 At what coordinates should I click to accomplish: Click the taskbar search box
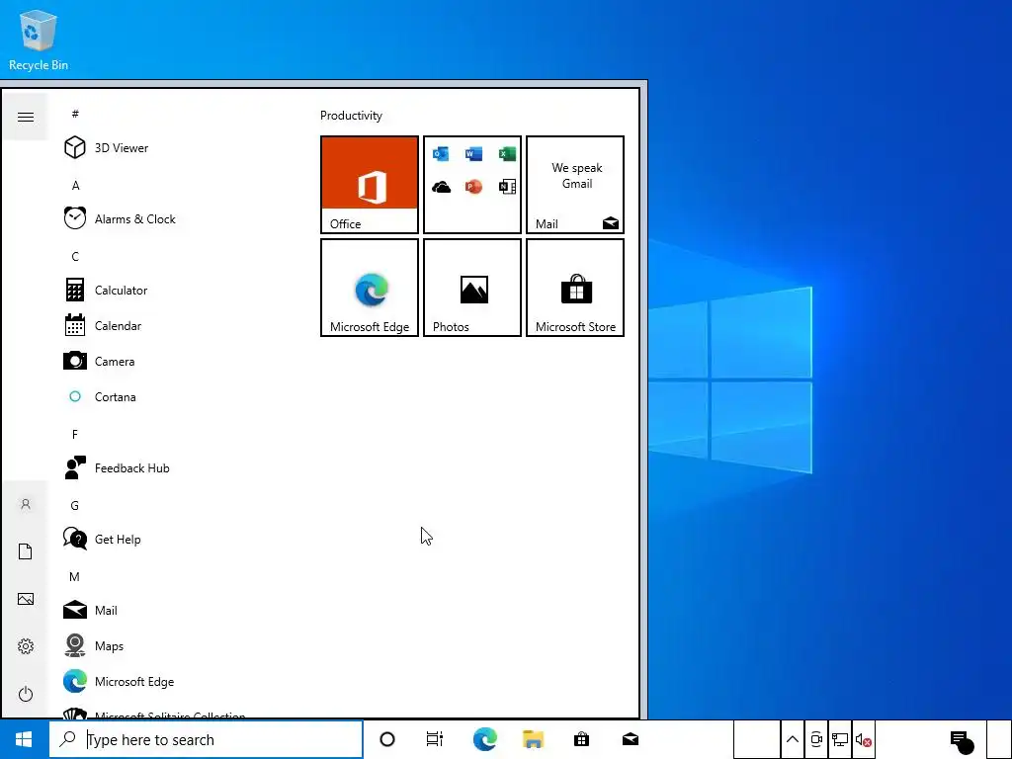click(x=206, y=739)
